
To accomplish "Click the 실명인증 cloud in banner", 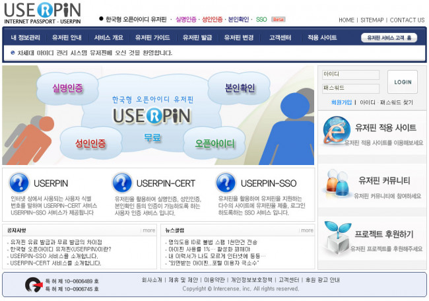I will coord(67,88).
